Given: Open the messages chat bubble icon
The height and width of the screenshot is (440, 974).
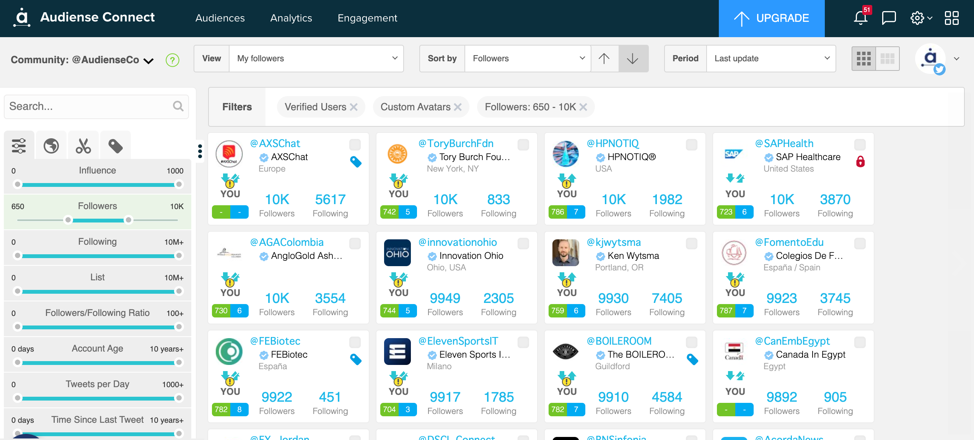Looking at the screenshot, I should [x=889, y=18].
